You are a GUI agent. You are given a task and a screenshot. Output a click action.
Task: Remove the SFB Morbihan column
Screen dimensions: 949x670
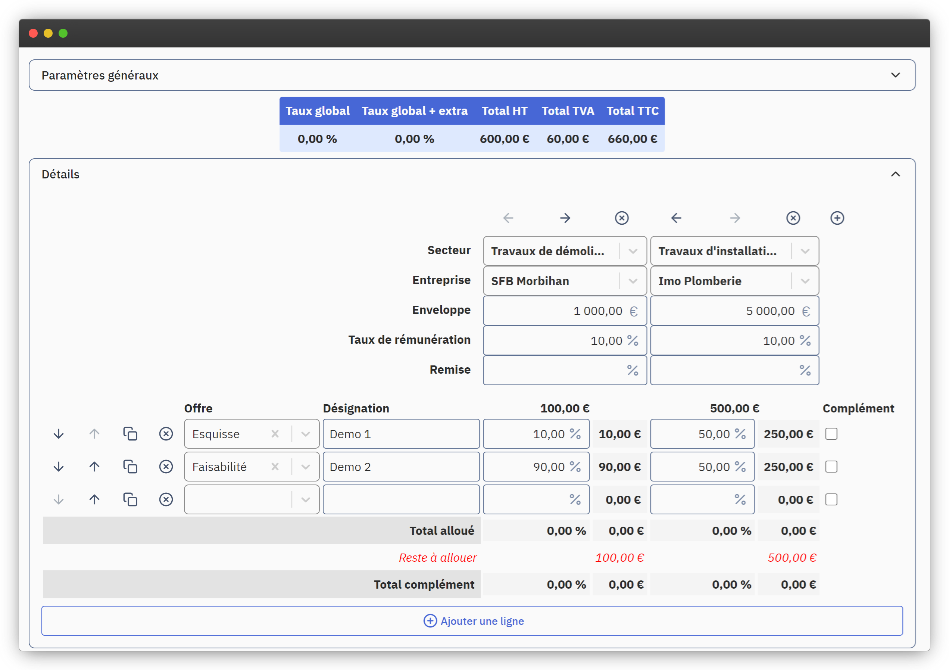(x=622, y=218)
